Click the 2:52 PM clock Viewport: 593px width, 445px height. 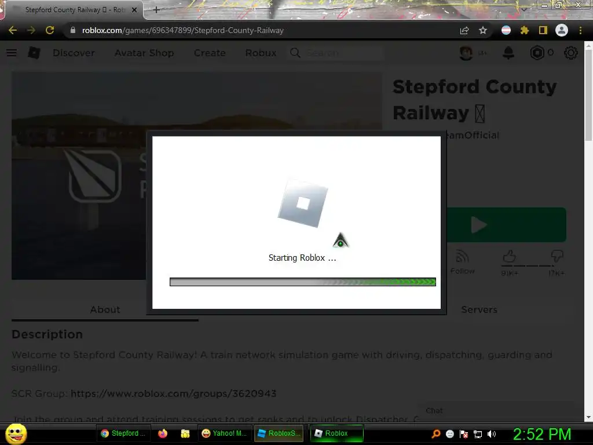coord(542,434)
